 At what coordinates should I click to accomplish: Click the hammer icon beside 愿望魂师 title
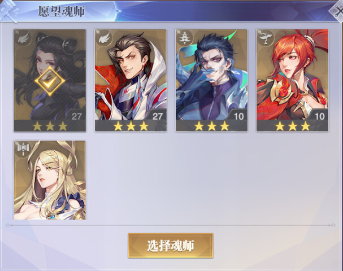click(9, 11)
